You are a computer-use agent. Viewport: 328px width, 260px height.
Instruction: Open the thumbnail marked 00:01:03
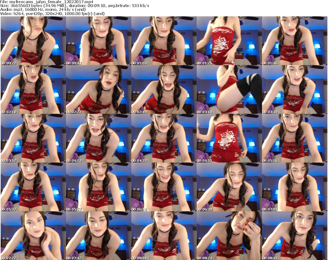tap(163, 41)
